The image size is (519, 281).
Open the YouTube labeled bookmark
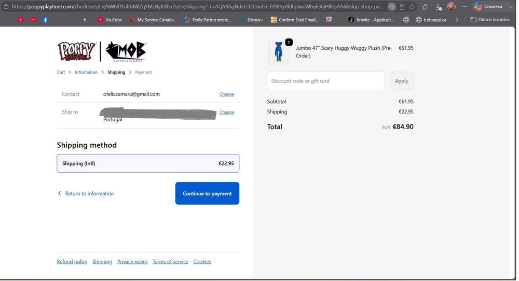click(x=110, y=20)
